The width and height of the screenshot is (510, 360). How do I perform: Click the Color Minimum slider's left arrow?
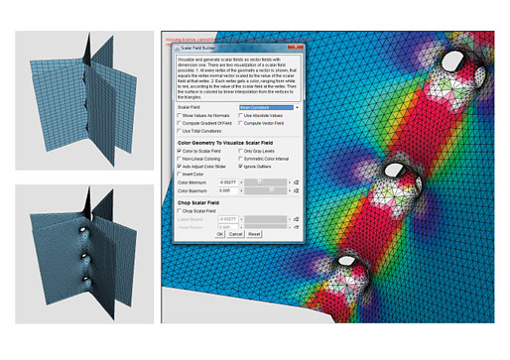coord(241,182)
